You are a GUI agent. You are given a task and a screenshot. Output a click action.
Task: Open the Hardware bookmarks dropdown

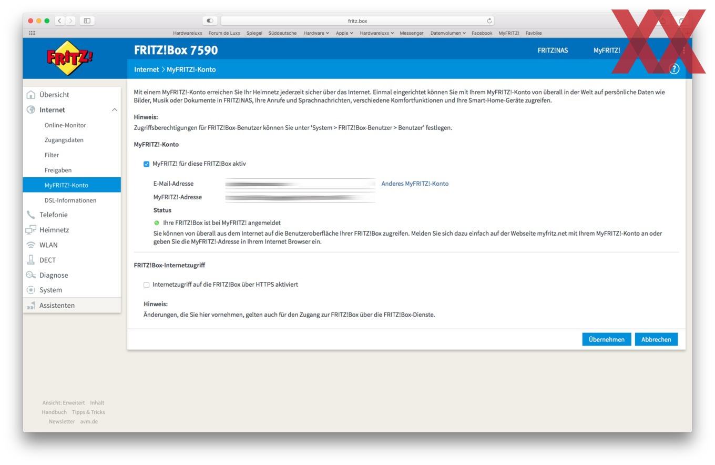click(x=316, y=33)
